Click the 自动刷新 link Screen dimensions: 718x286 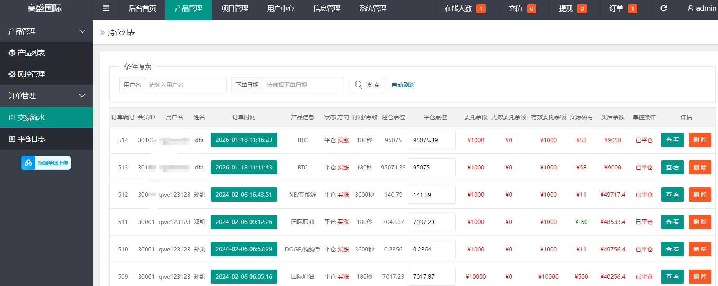pos(403,85)
